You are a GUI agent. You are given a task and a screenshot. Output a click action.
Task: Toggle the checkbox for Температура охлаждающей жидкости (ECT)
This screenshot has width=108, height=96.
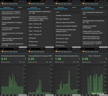(78, 31)
